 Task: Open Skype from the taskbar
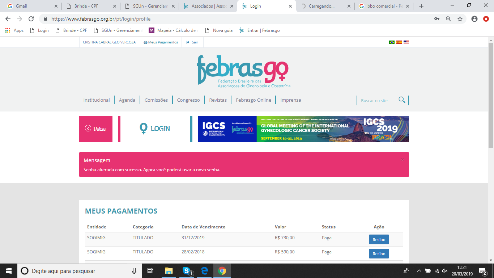(187, 271)
